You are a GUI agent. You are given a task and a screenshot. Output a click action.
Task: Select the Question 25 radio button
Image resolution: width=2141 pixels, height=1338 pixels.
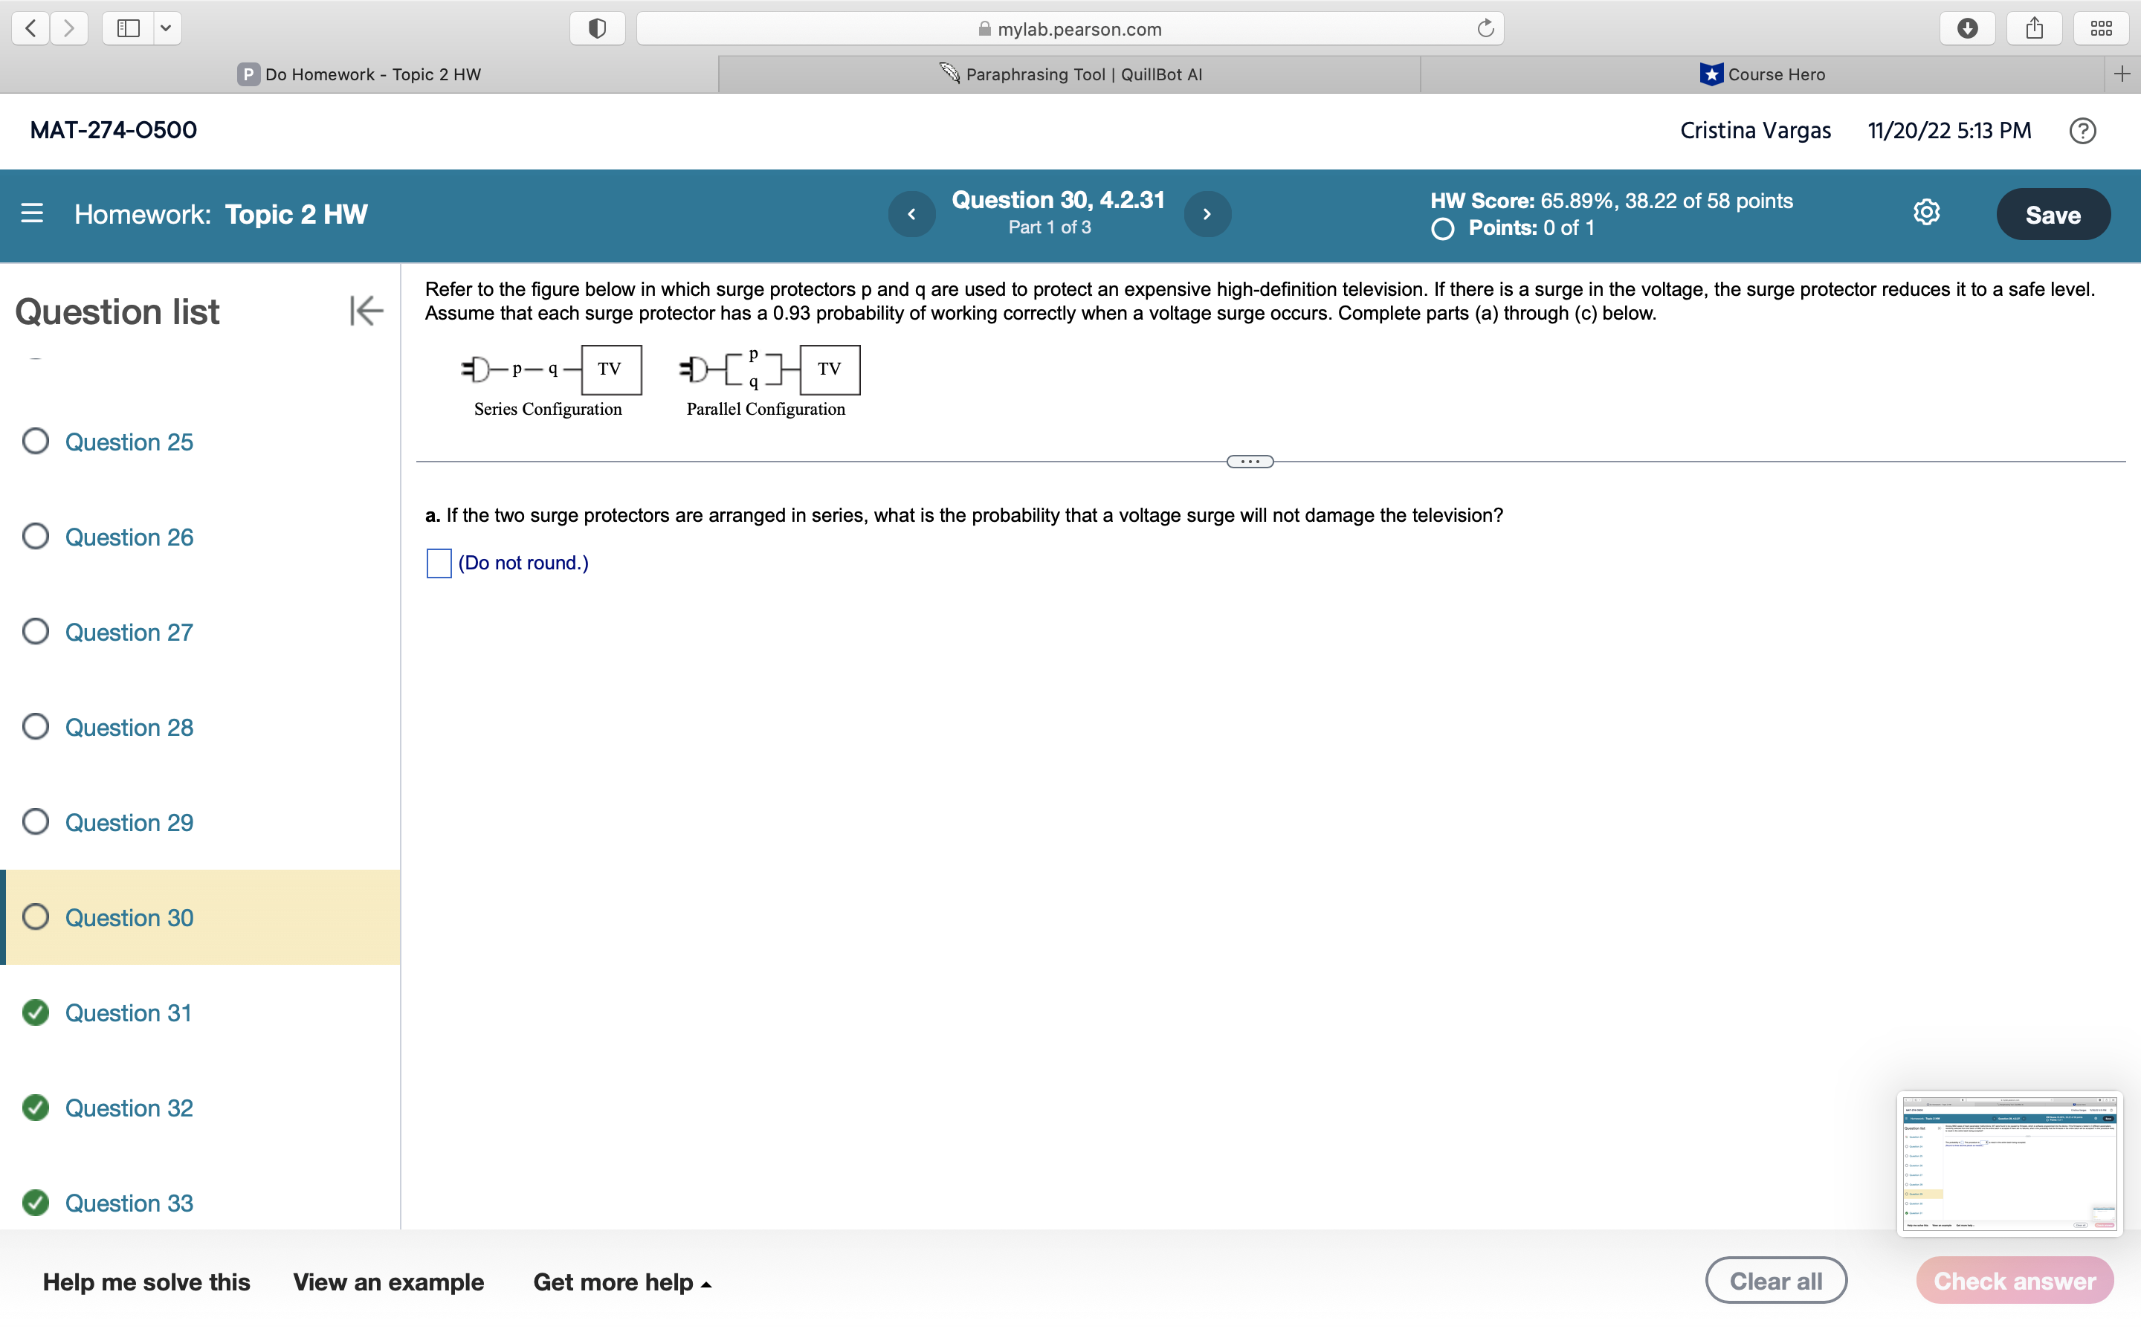click(x=36, y=441)
